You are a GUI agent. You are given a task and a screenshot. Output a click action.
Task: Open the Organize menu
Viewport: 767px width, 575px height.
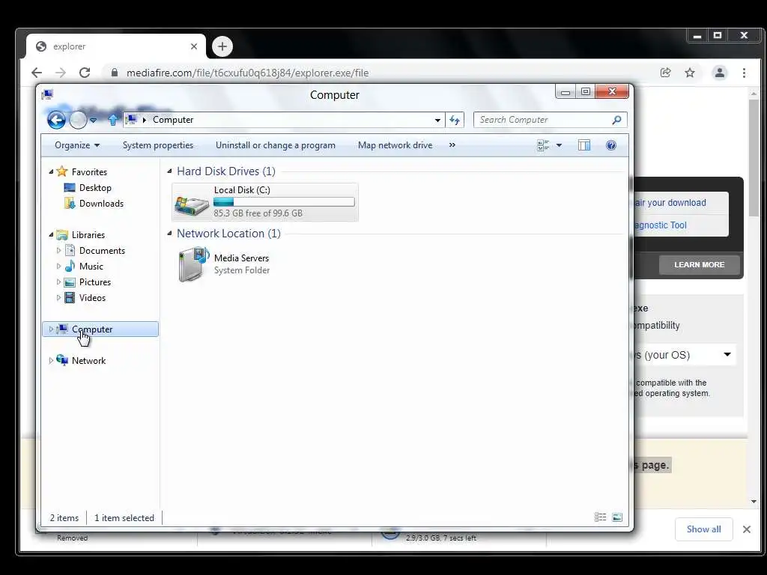[77, 145]
